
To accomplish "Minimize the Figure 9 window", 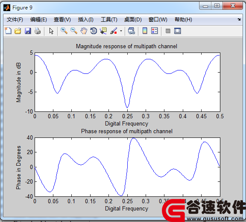I will click(x=205, y=6).
